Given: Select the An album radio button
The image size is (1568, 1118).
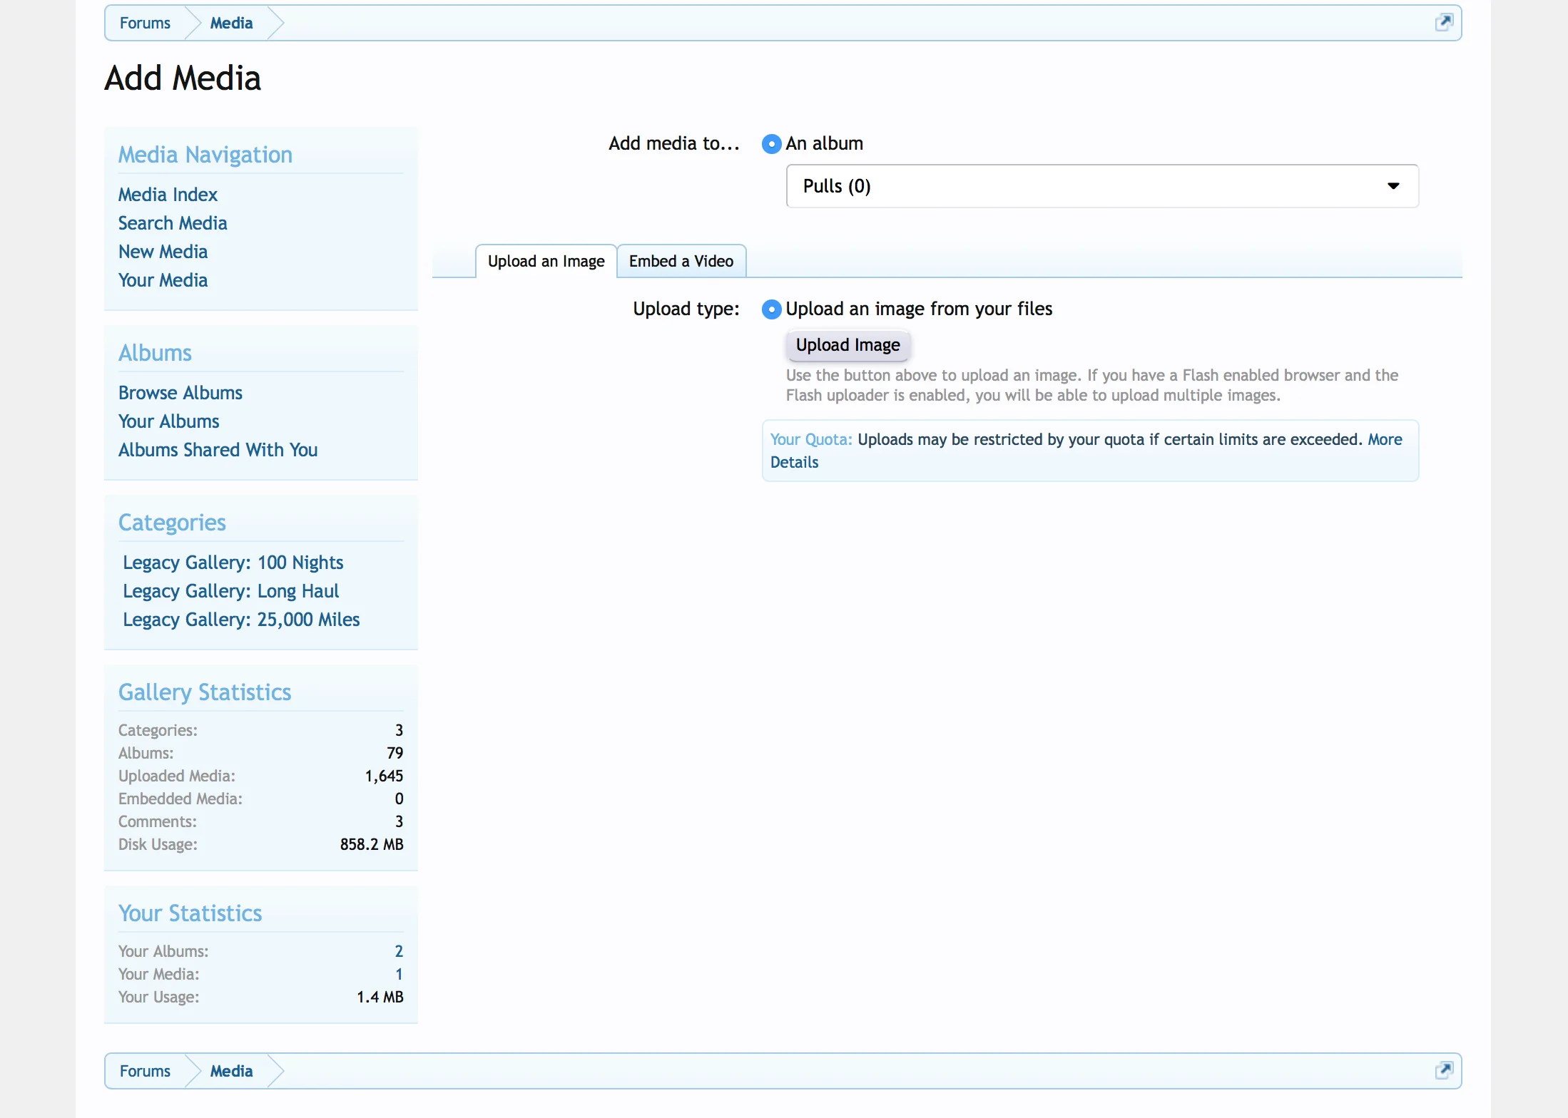Looking at the screenshot, I should coord(771,144).
